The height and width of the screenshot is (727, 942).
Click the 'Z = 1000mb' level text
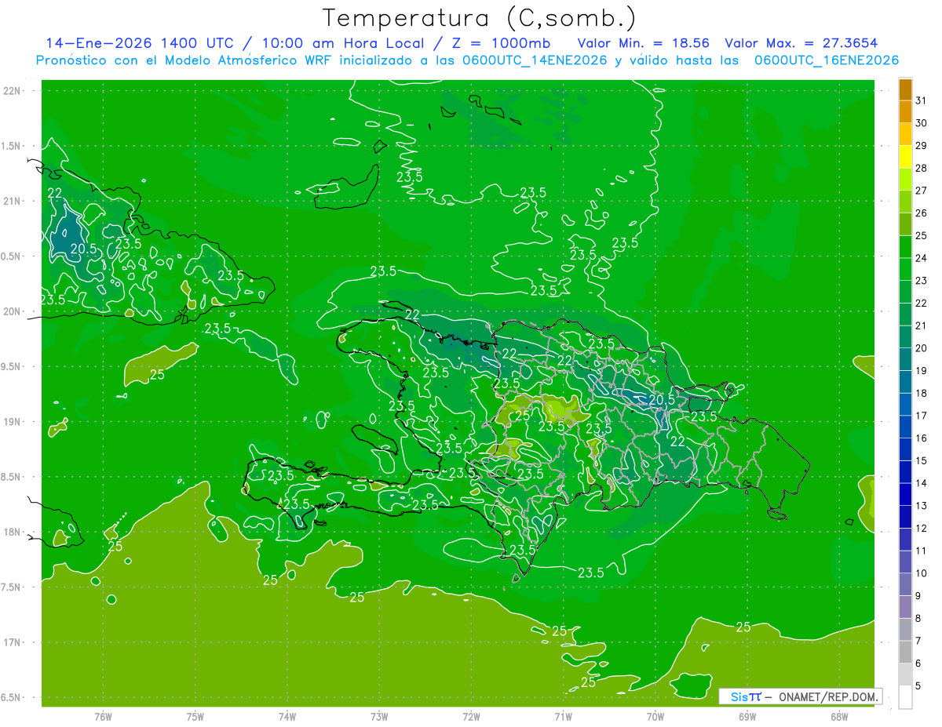501,43
